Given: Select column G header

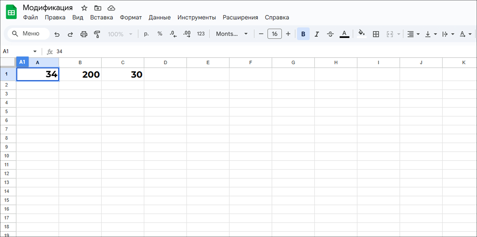Looking at the screenshot, I should [x=293, y=63].
